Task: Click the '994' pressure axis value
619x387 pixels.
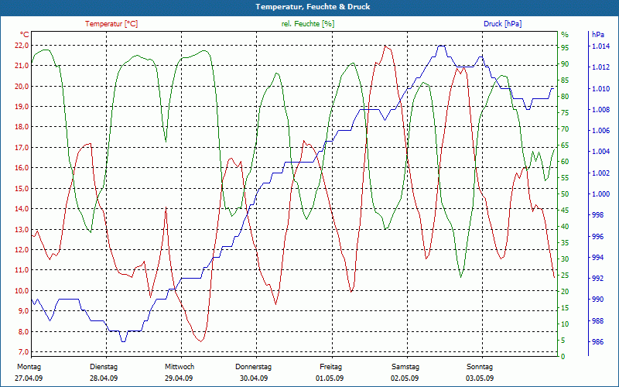Action: pos(597,257)
